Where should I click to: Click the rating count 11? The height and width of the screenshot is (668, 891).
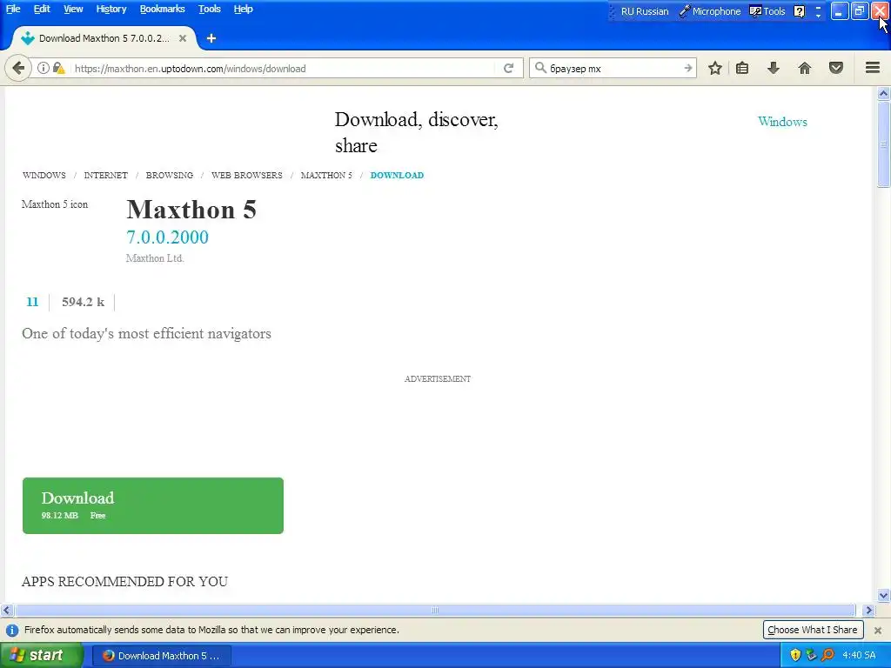coord(32,302)
